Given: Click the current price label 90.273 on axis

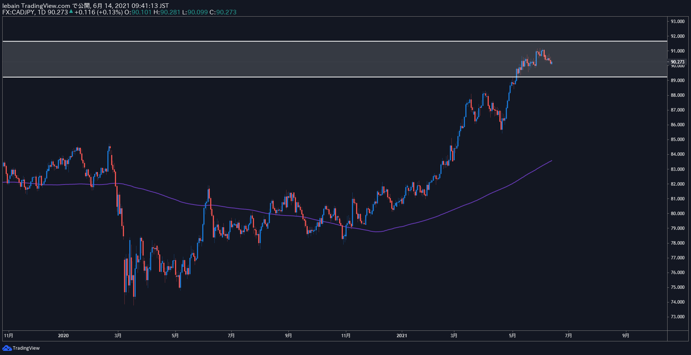Looking at the screenshot, I should [677, 62].
